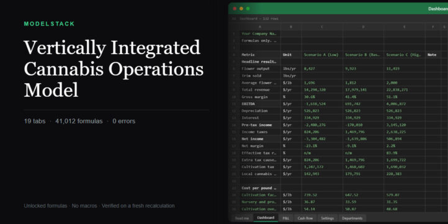Select the Unit header cell

[291, 55]
